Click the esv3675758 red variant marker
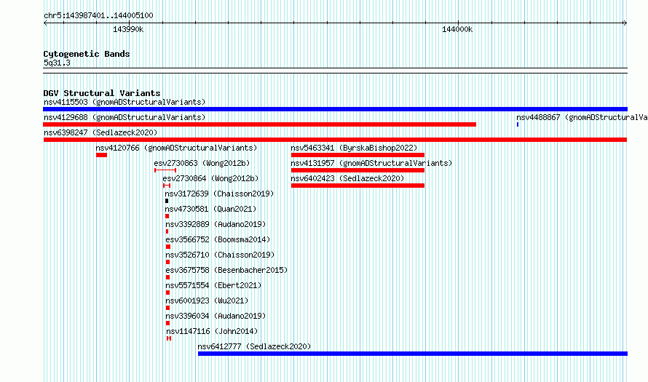Viewport: 648px width, 382px height. click(167, 277)
